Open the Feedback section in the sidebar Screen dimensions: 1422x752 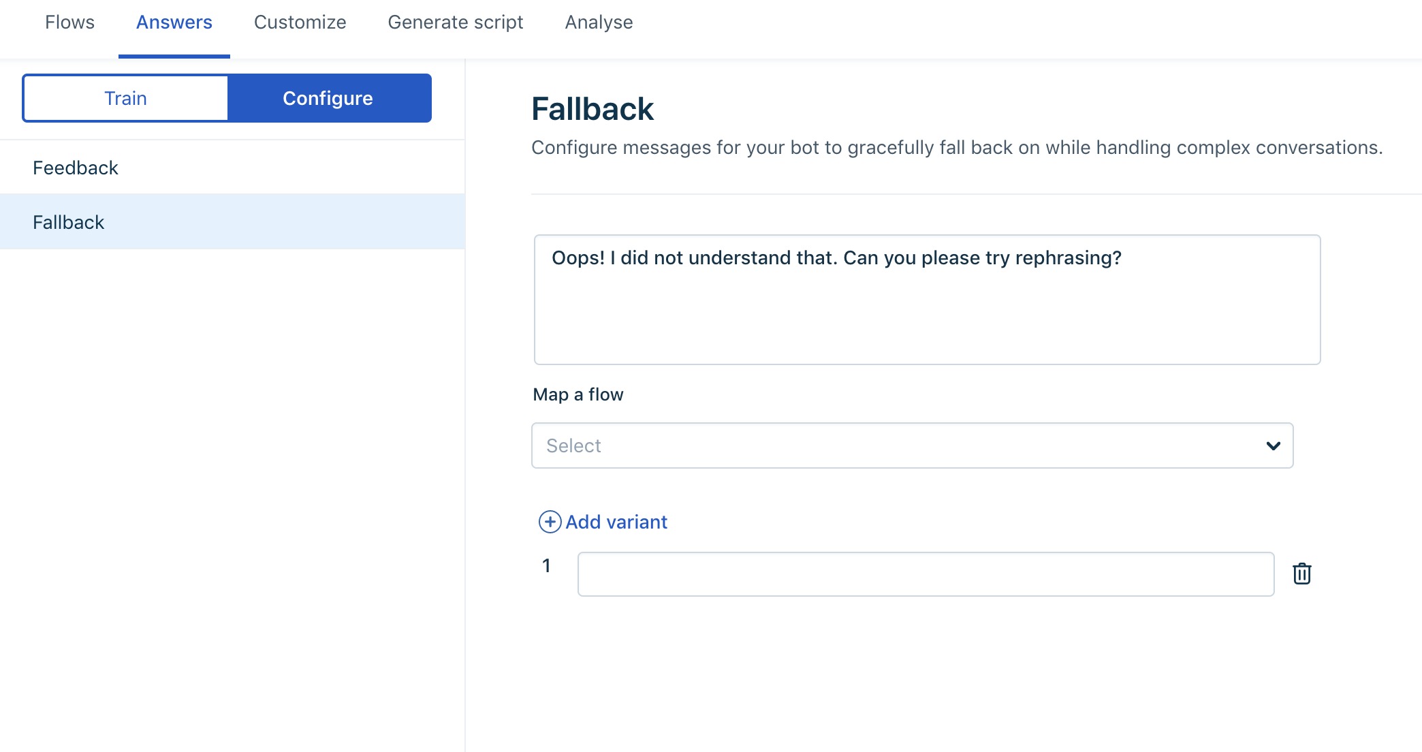pyautogui.click(x=232, y=168)
